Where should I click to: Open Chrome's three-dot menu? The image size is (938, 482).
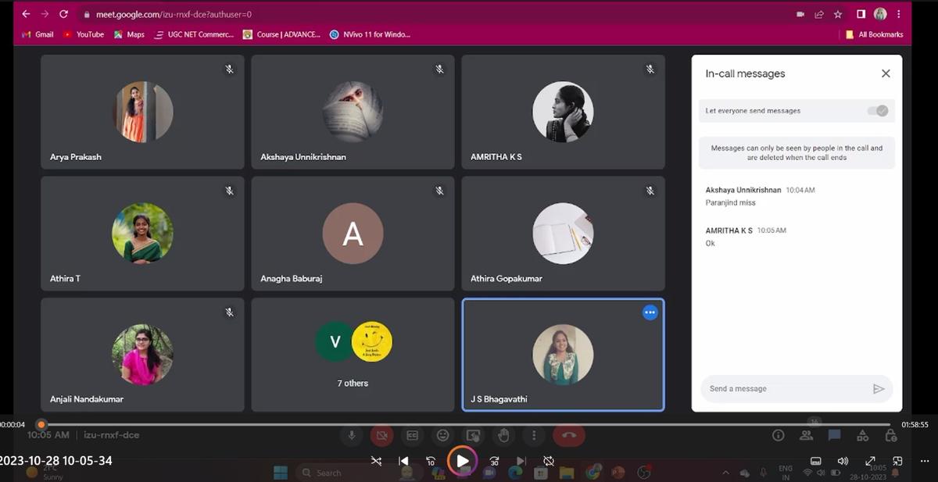[x=899, y=14]
